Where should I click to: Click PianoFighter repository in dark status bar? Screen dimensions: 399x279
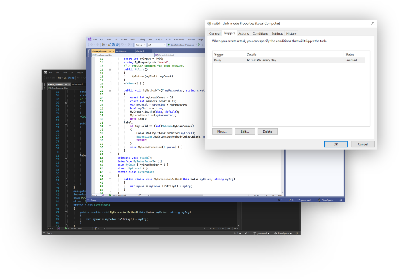[283, 233]
